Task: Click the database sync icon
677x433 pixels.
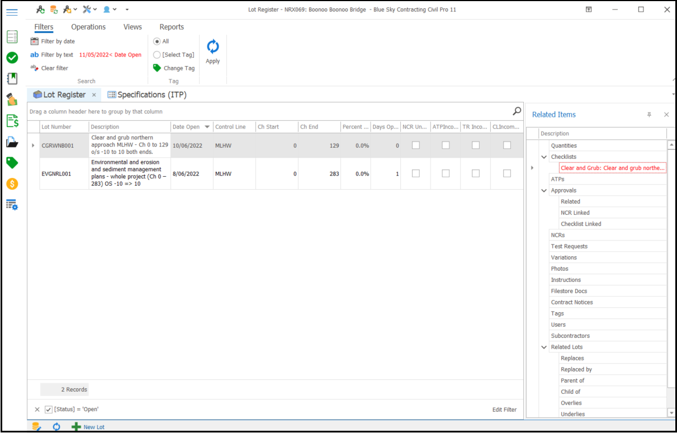Action: [x=54, y=10]
